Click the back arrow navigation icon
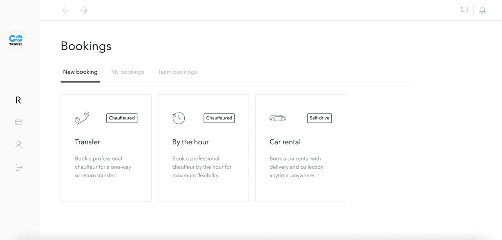Image resolution: width=502 pixels, height=240 pixels. point(66,10)
